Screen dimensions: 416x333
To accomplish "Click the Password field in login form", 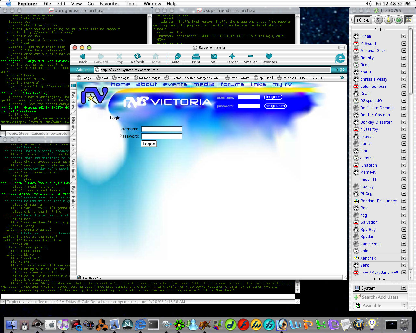I will [162, 136].
